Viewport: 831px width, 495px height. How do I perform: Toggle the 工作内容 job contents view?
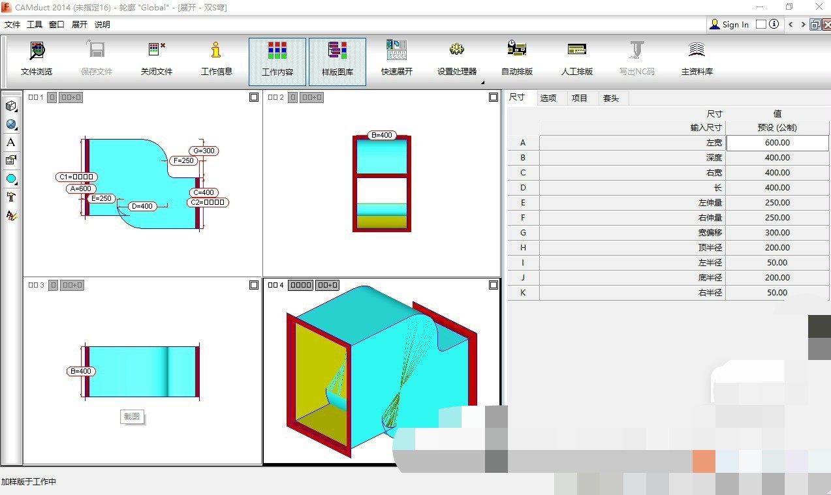(x=277, y=61)
